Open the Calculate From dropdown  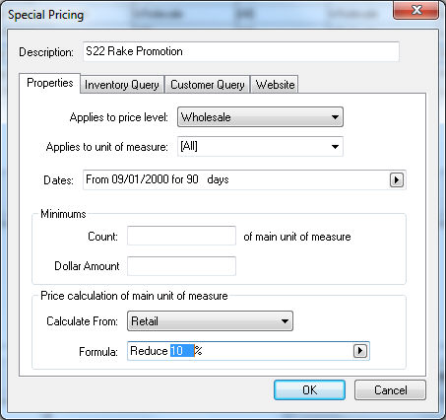click(x=210, y=320)
